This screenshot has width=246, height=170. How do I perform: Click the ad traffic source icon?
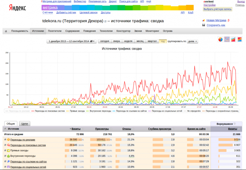pyautogui.click(x=9, y=140)
